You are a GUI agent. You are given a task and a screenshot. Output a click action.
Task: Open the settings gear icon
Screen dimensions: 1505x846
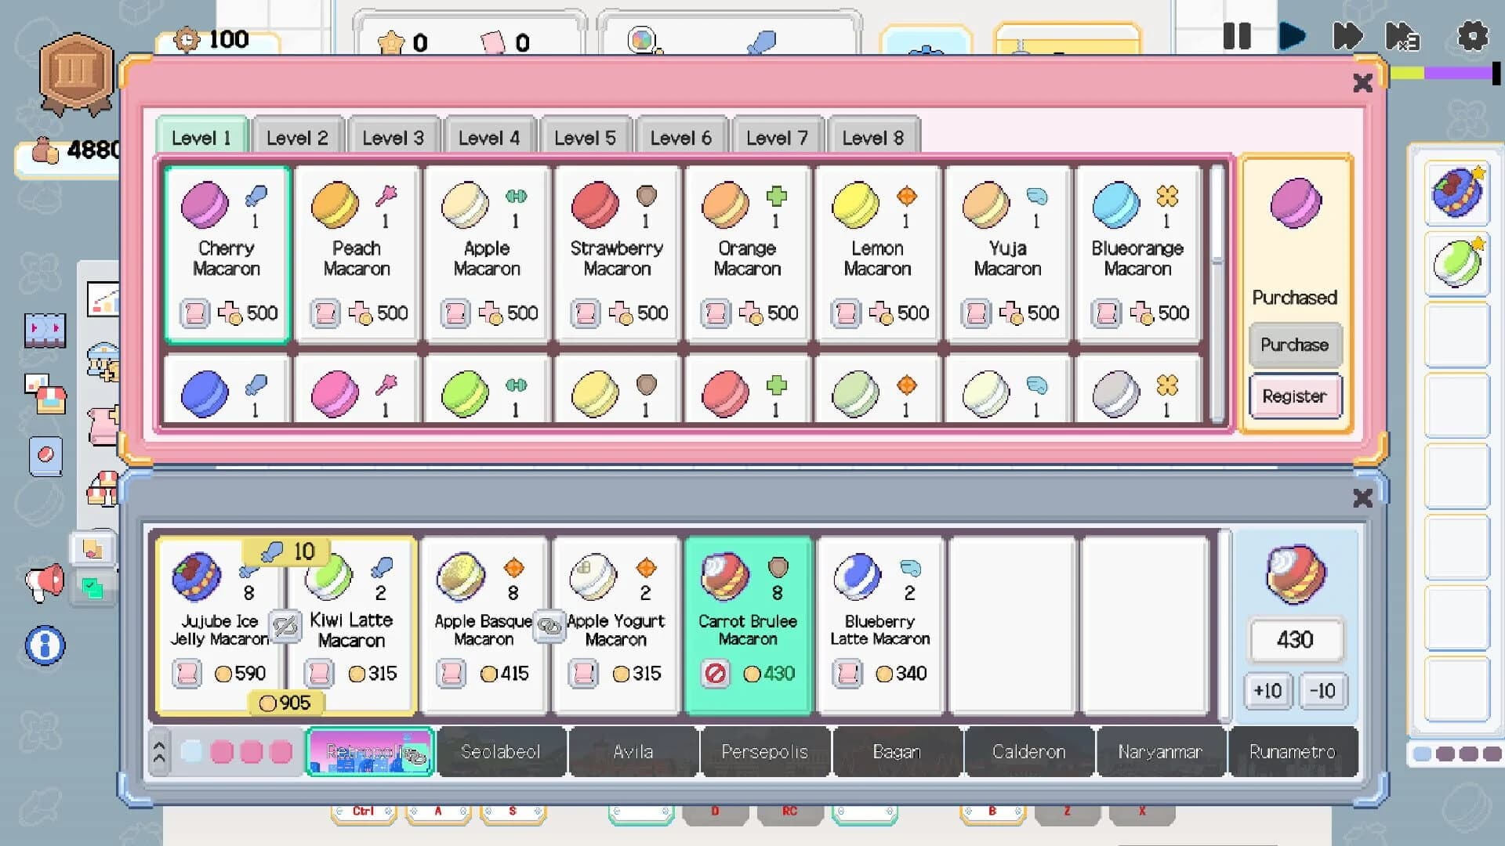tap(1472, 35)
